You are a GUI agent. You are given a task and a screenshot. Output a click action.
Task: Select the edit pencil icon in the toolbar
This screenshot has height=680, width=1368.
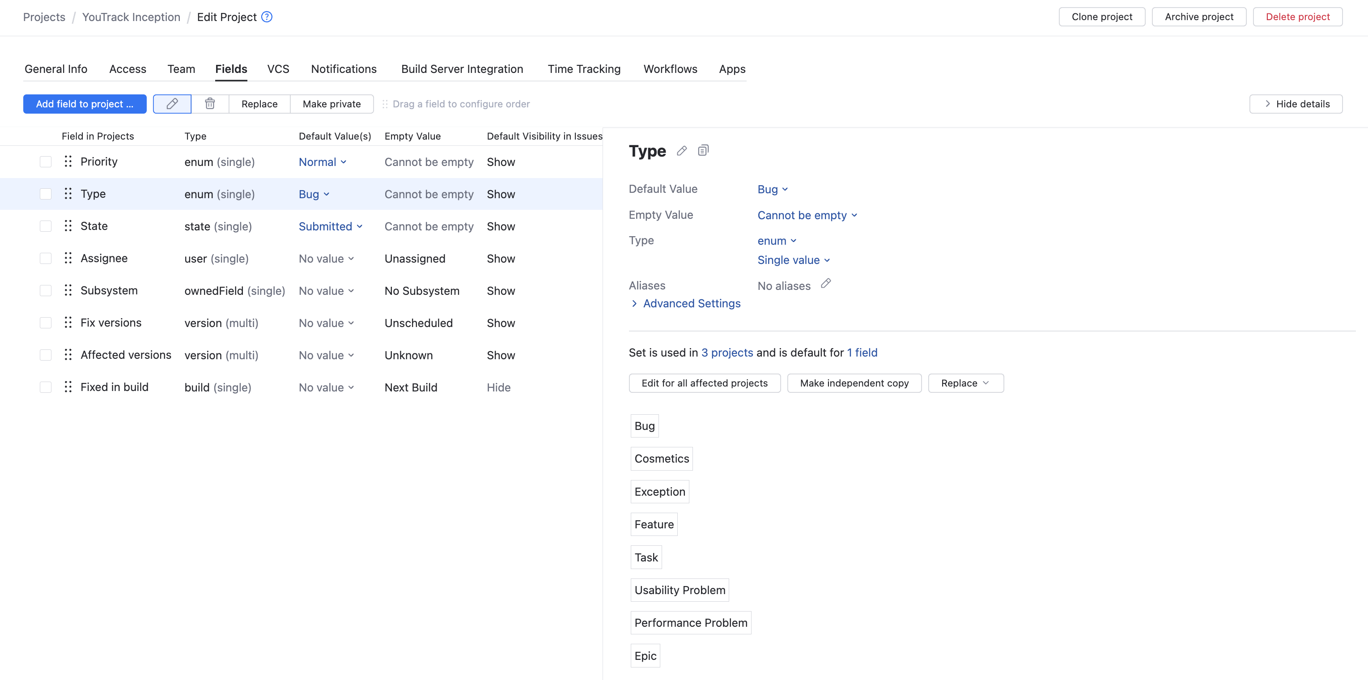click(x=172, y=104)
